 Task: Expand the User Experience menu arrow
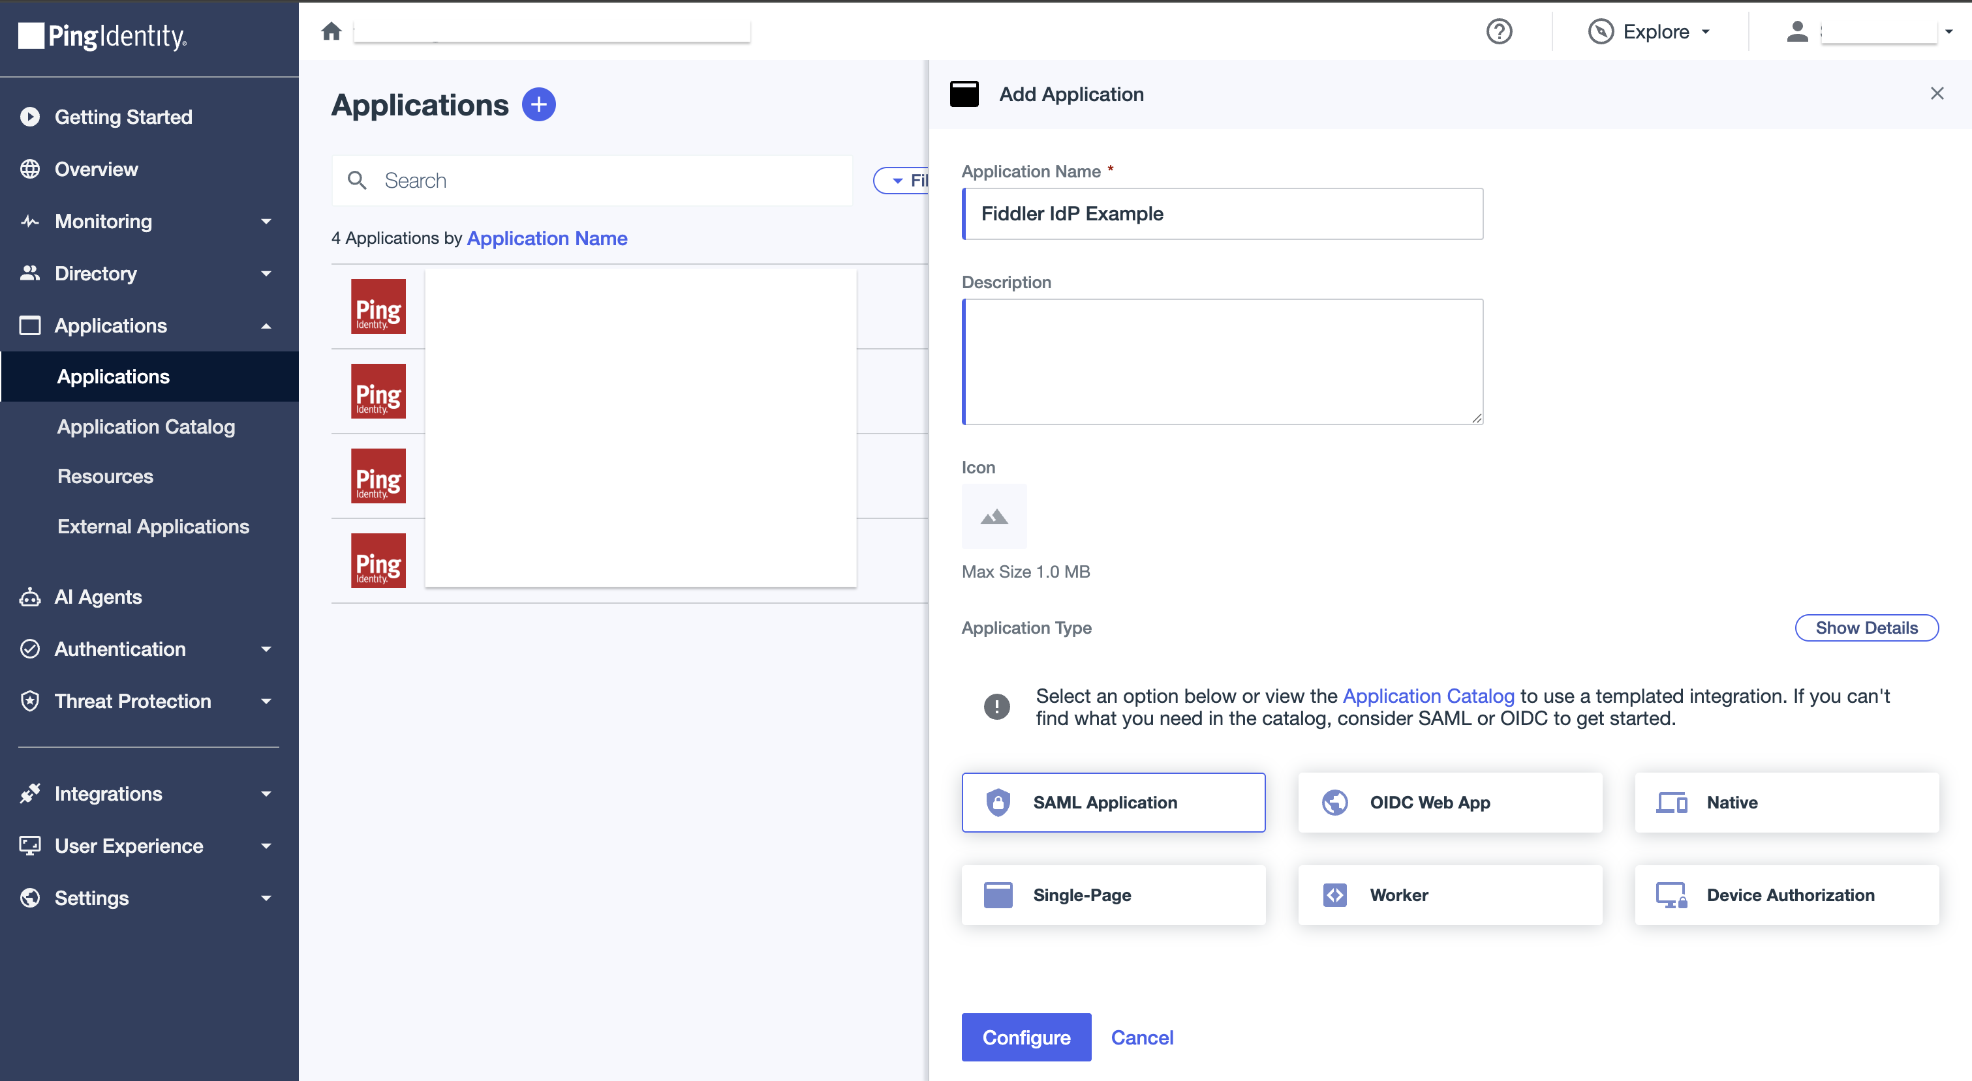[266, 846]
